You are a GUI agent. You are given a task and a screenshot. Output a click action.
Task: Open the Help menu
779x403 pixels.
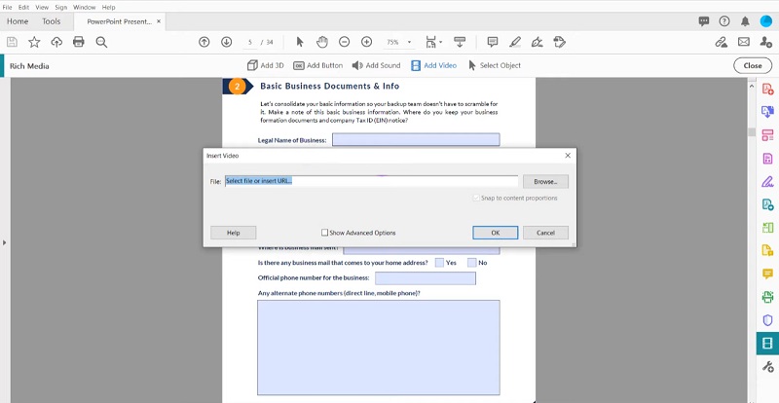pos(108,7)
